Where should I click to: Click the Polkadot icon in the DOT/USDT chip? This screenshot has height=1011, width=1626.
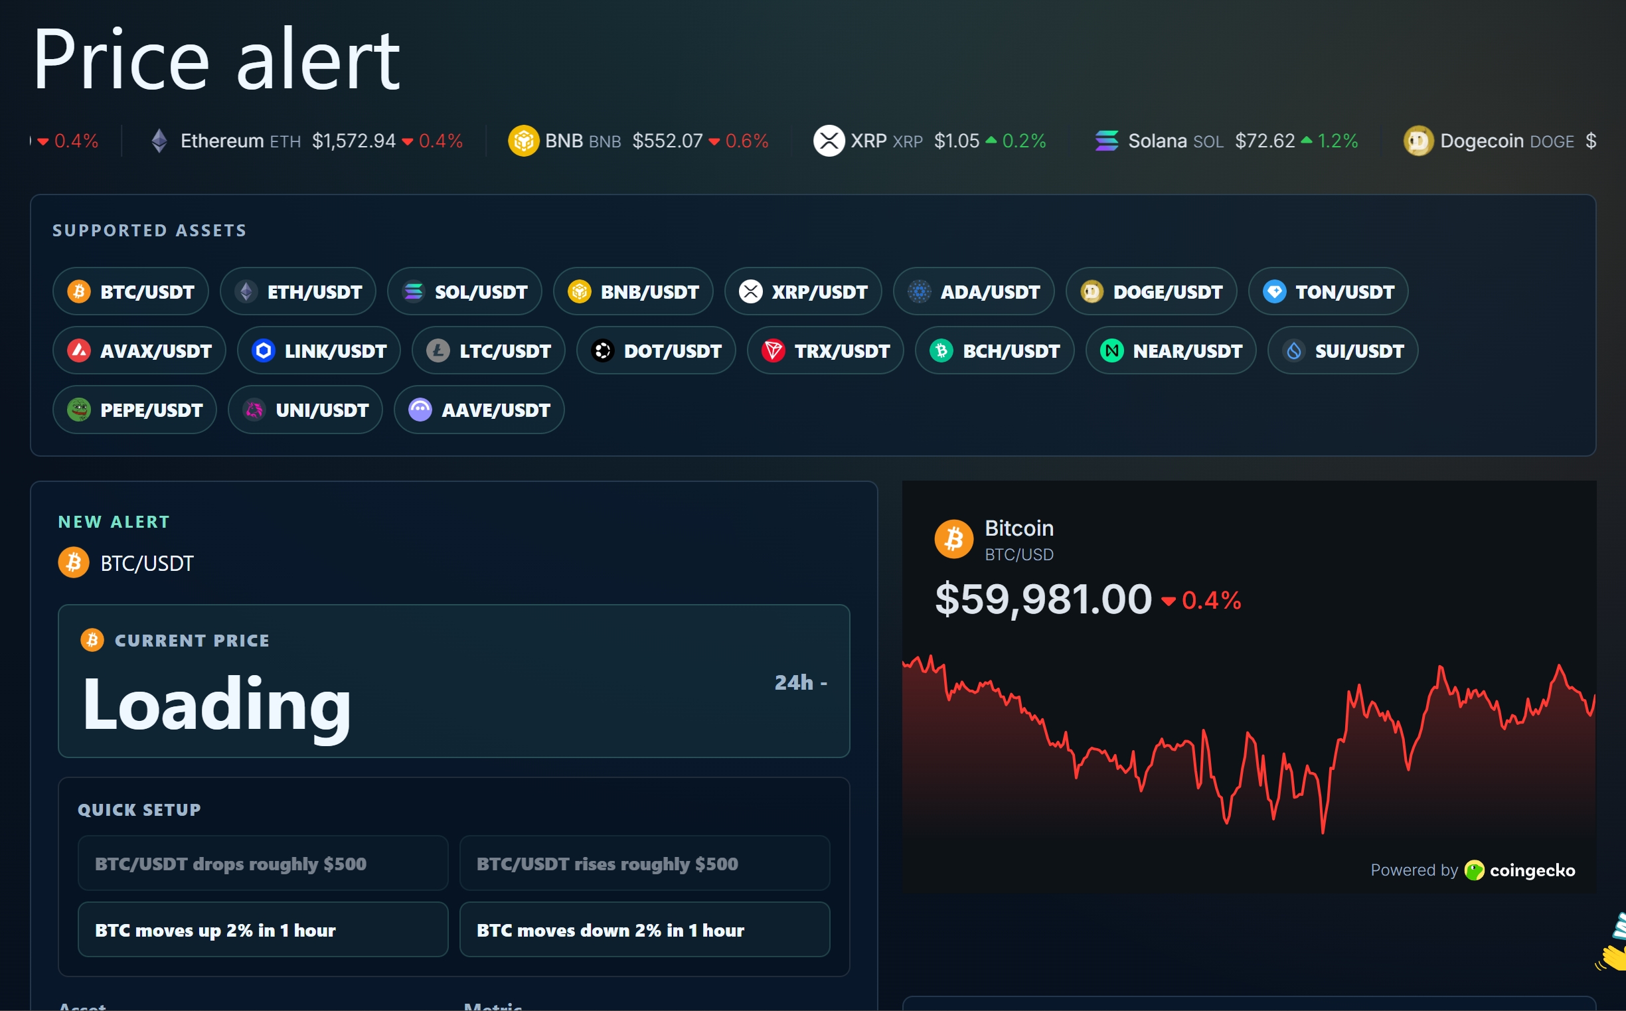point(602,350)
